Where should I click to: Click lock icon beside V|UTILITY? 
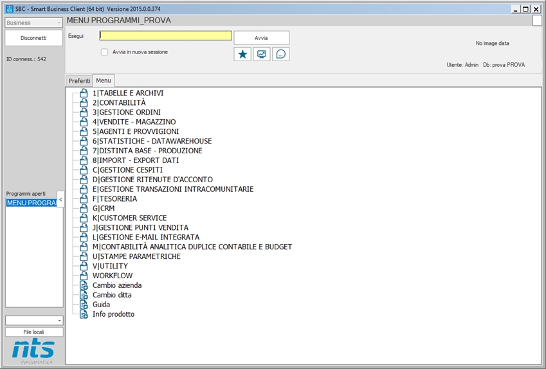pos(84,266)
